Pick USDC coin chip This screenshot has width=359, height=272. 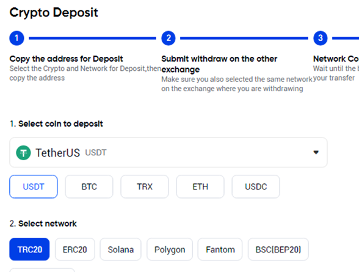tap(256, 186)
